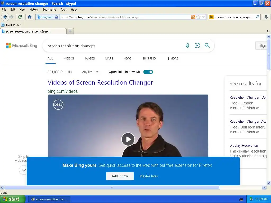The height and width of the screenshot is (203, 271).
Task: Click the browser toolbar search field
Action: pos(235,17)
